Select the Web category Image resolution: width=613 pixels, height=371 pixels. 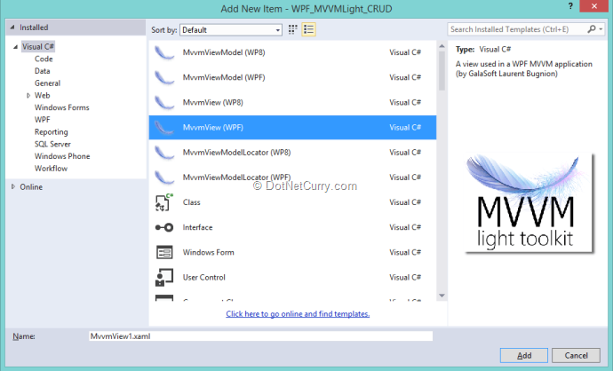click(x=43, y=95)
